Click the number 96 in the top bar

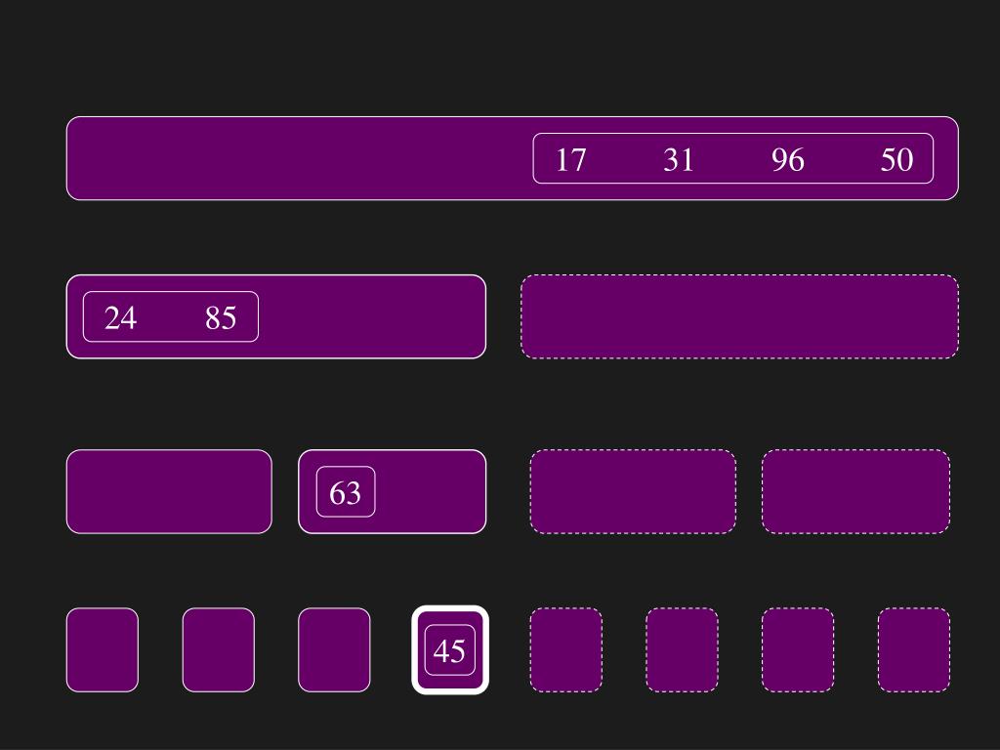(x=787, y=159)
